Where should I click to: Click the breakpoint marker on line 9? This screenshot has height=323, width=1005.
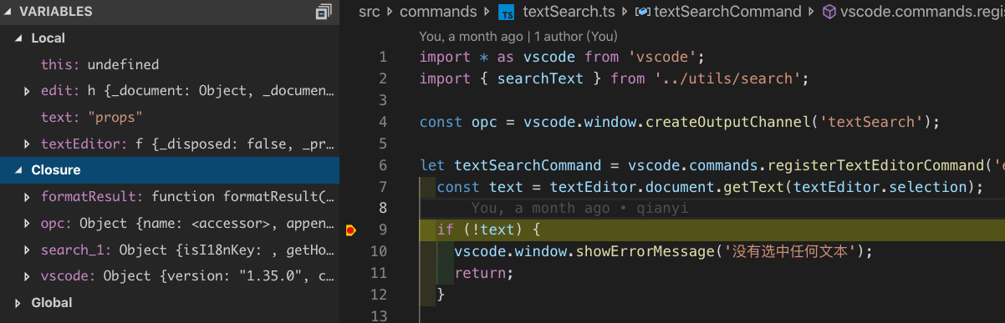tap(350, 230)
